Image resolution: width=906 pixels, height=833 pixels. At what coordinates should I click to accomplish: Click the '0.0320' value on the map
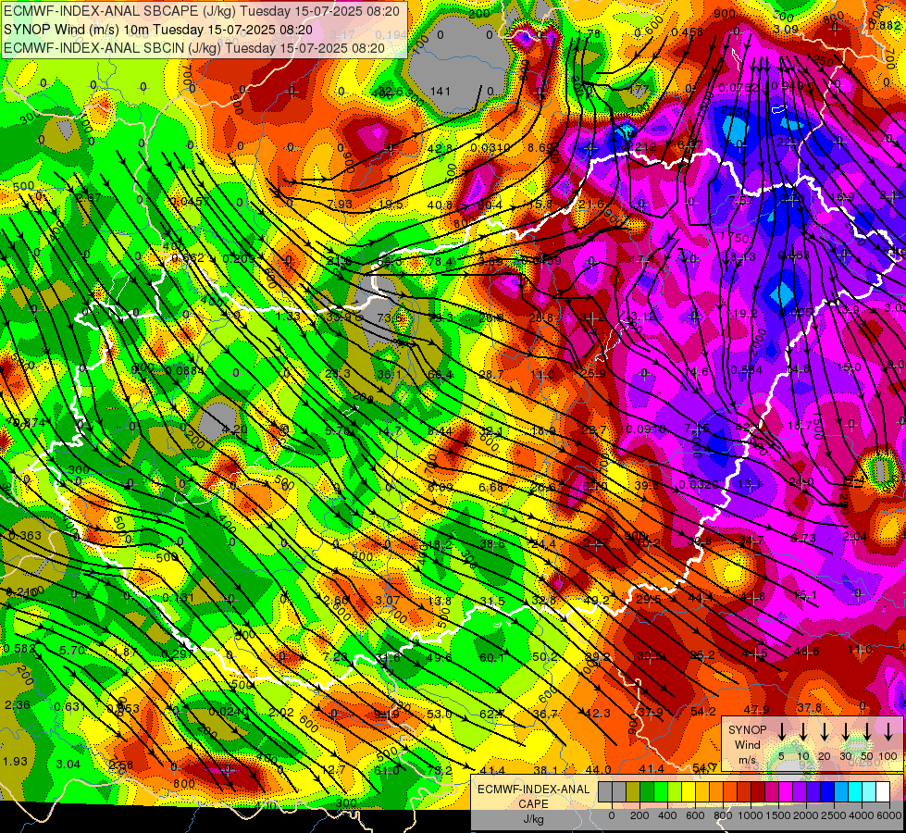699,484
